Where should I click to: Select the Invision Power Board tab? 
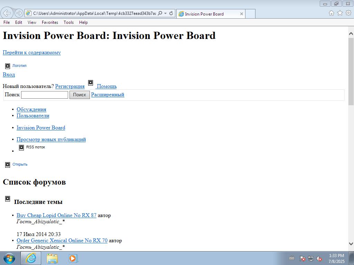tap(211, 14)
